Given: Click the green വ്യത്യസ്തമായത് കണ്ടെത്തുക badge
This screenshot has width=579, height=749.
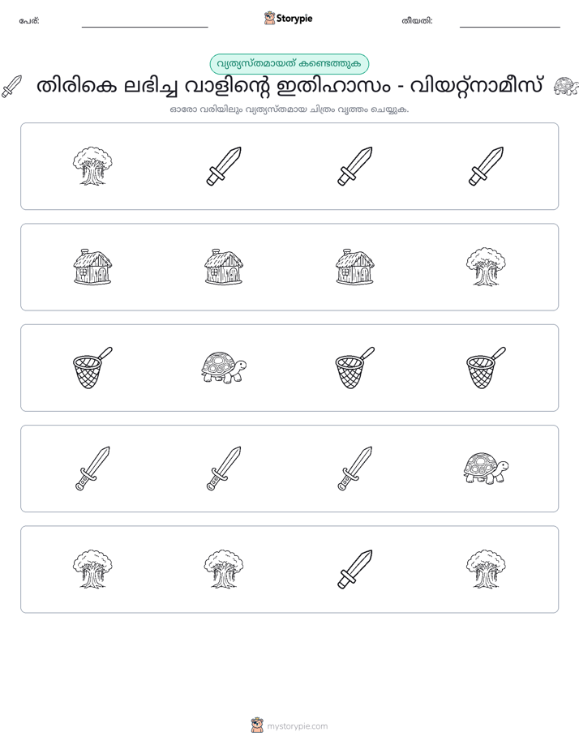Looking at the screenshot, I should point(289,64).
